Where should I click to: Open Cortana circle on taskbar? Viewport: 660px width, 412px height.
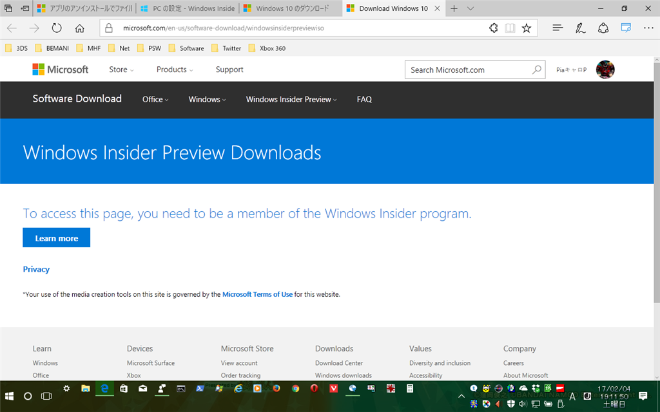(x=28, y=396)
